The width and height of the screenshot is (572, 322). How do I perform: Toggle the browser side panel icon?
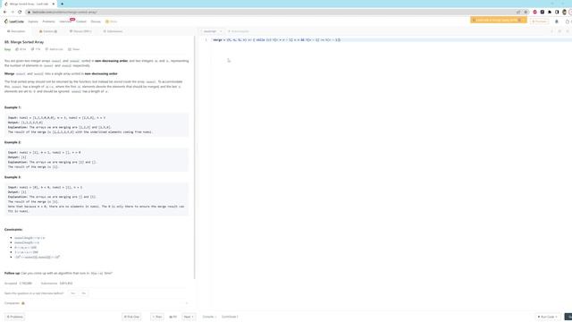point(557,12)
